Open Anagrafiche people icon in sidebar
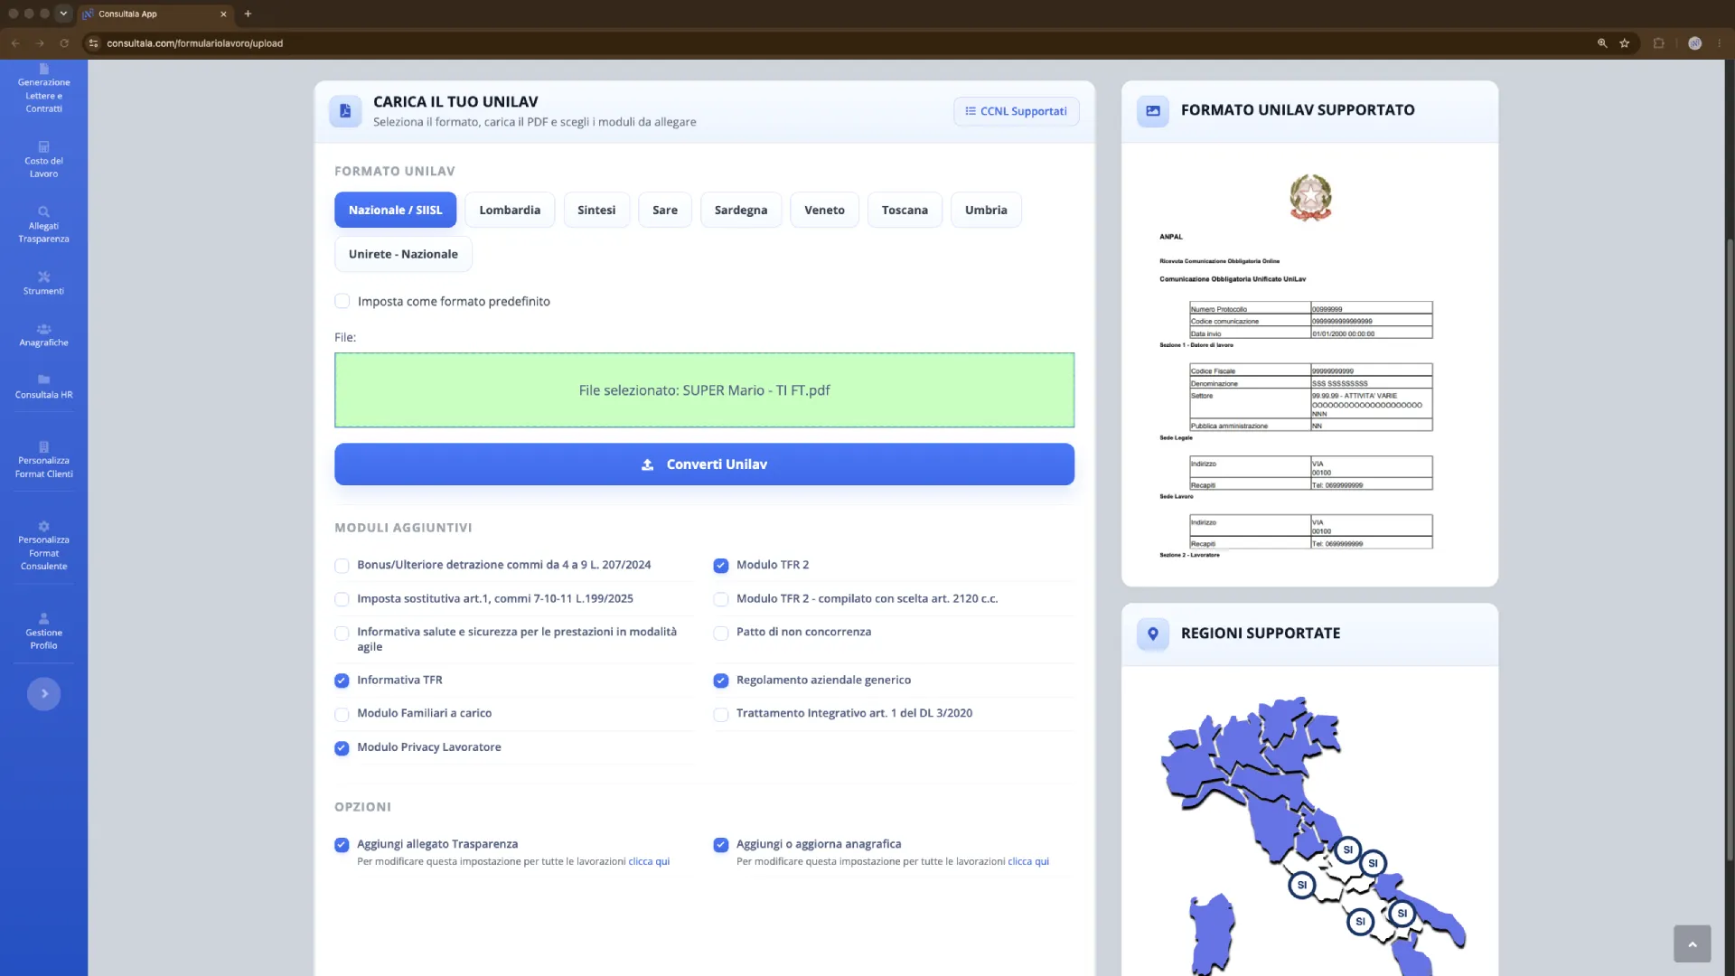Screen dimensions: 1735x976 pyautogui.click(x=43, y=329)
